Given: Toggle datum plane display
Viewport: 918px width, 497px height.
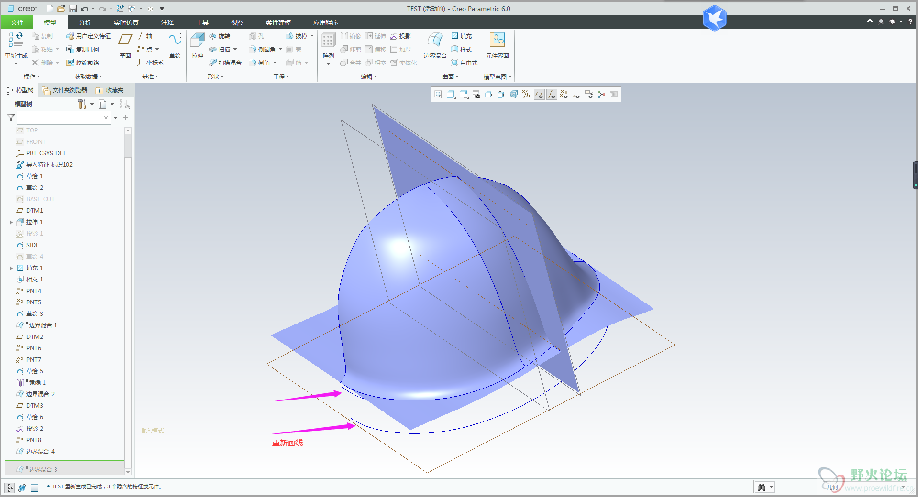Looking at the screenshot, I should pyautogui.click(x=539, y=95).
